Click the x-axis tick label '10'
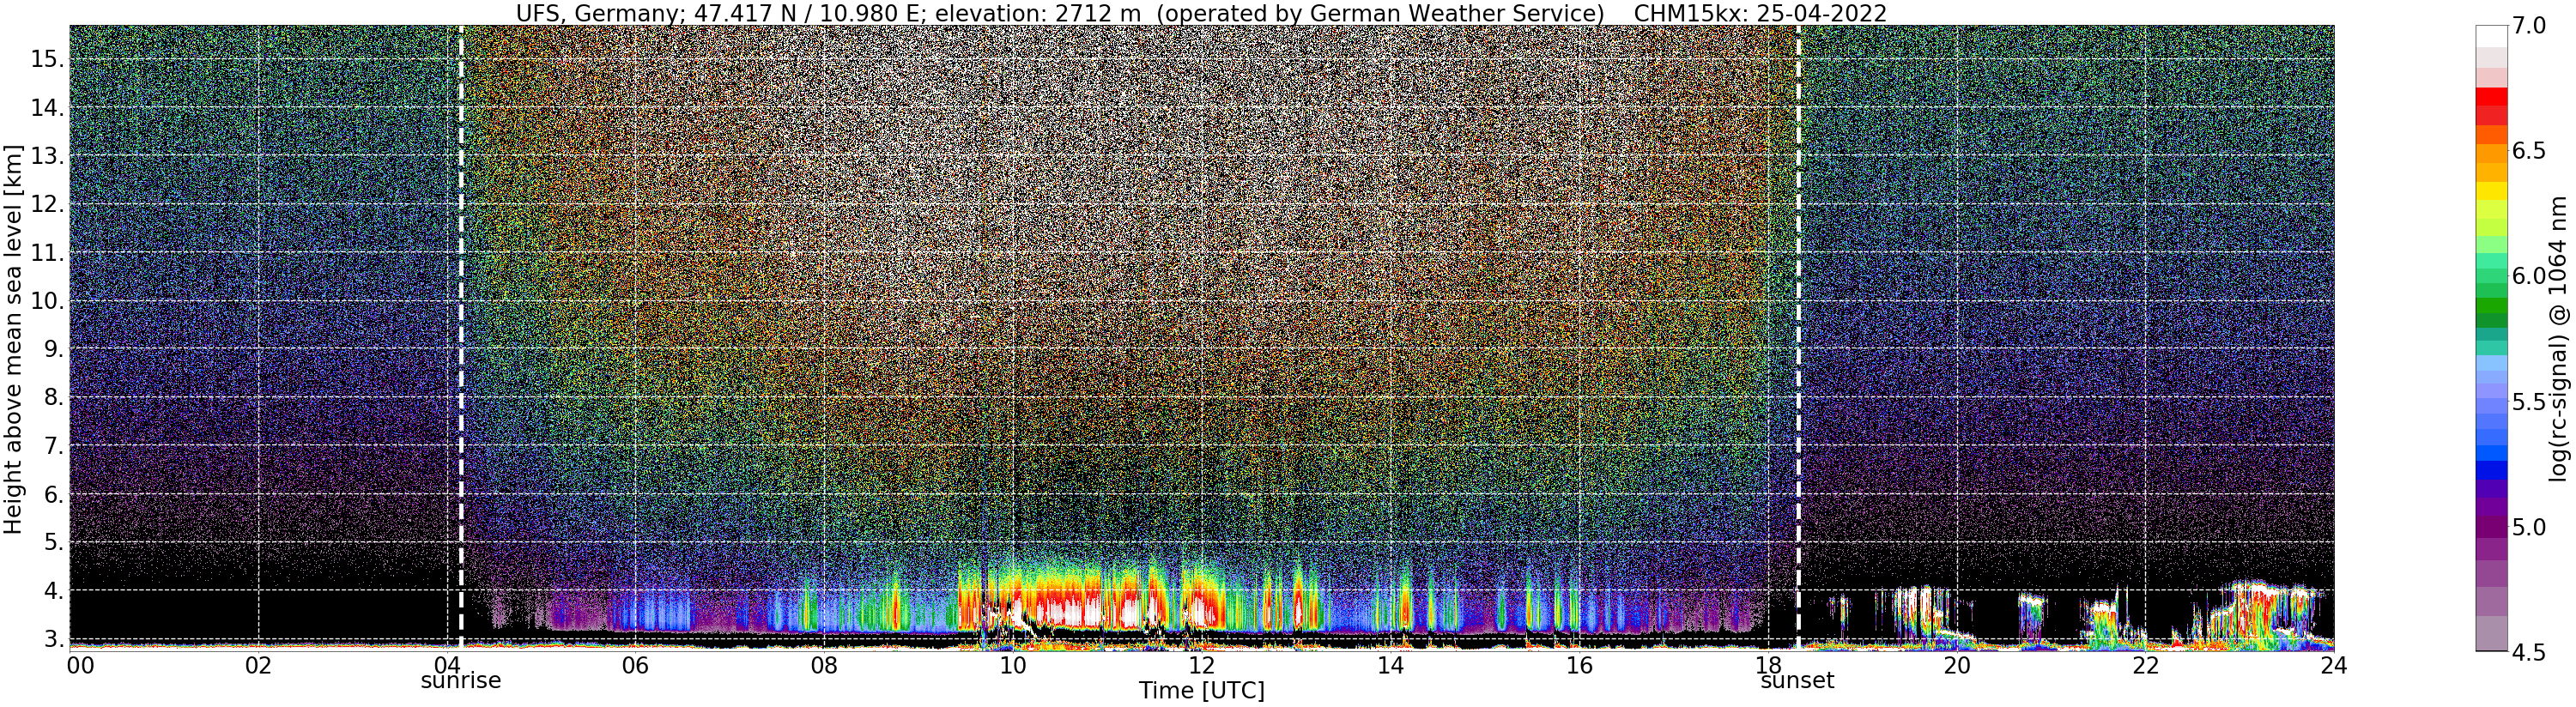The image size is (2576, 707). 1013,664
